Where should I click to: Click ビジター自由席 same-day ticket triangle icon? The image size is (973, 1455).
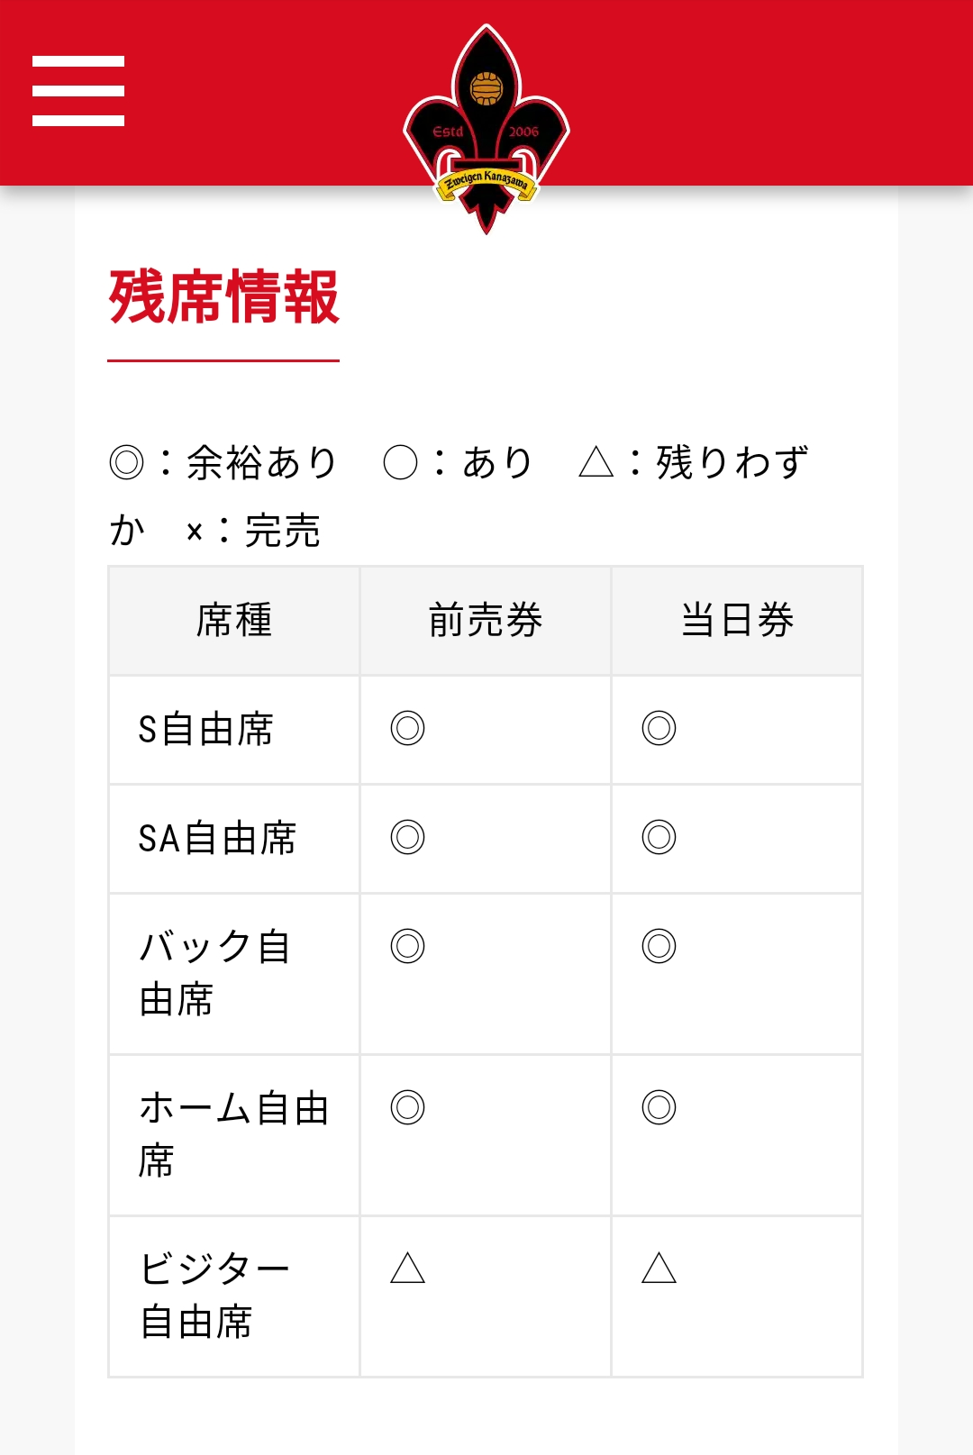[x=659, y=1269]
